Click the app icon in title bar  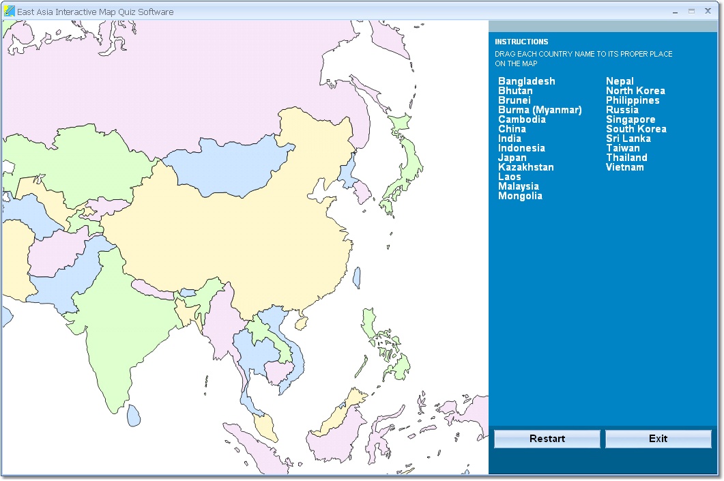click(9, 11)
